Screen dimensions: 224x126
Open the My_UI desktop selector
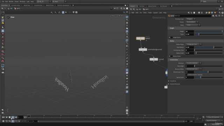coord(44,1)
